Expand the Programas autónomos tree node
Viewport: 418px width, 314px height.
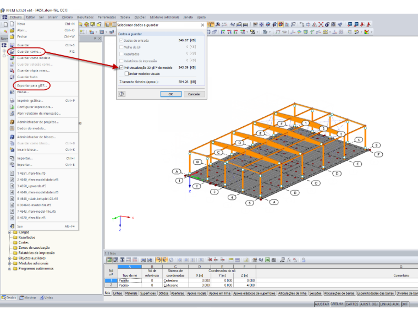pyautogui.click(x=9, y=269)
